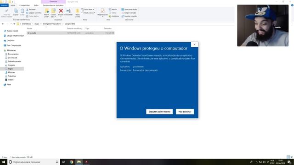Open Acesso rápido in the sidebar
294x165 pixels.
point(11,31)
